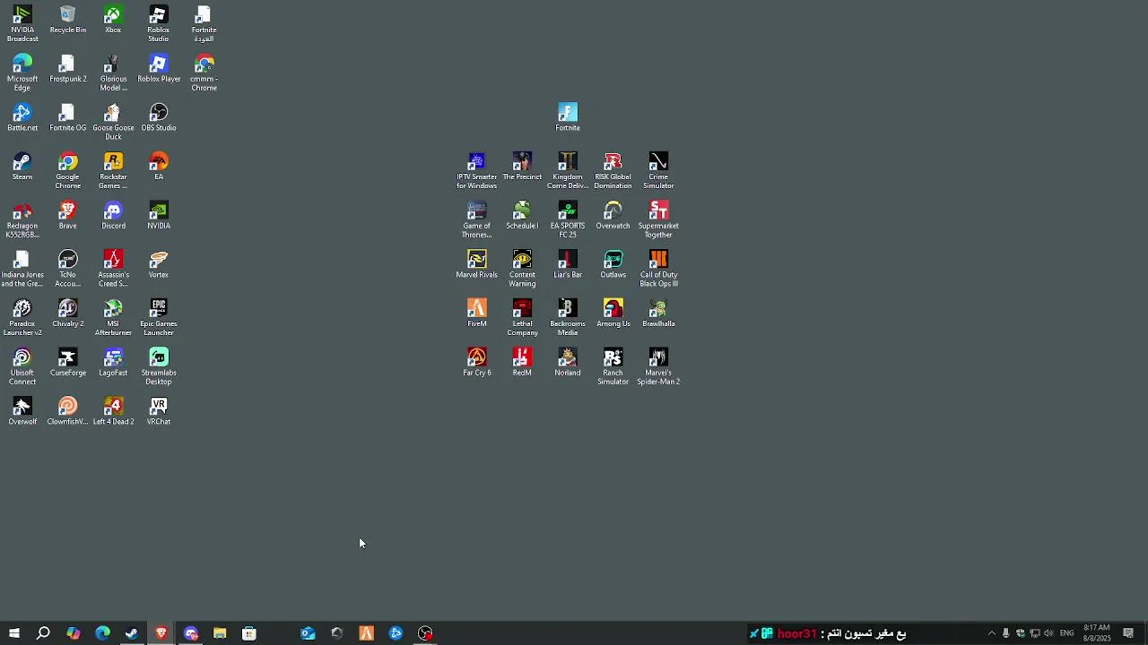Open taskbar Search

coord(43,633)
